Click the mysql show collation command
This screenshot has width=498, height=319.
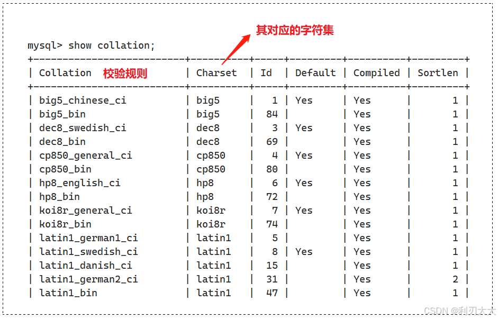tap(91, 45)
